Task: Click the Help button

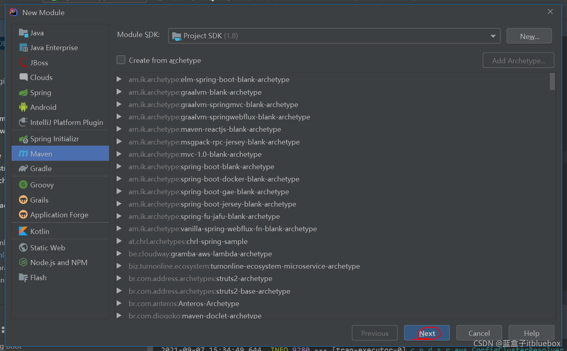Action: click(531, 333)
